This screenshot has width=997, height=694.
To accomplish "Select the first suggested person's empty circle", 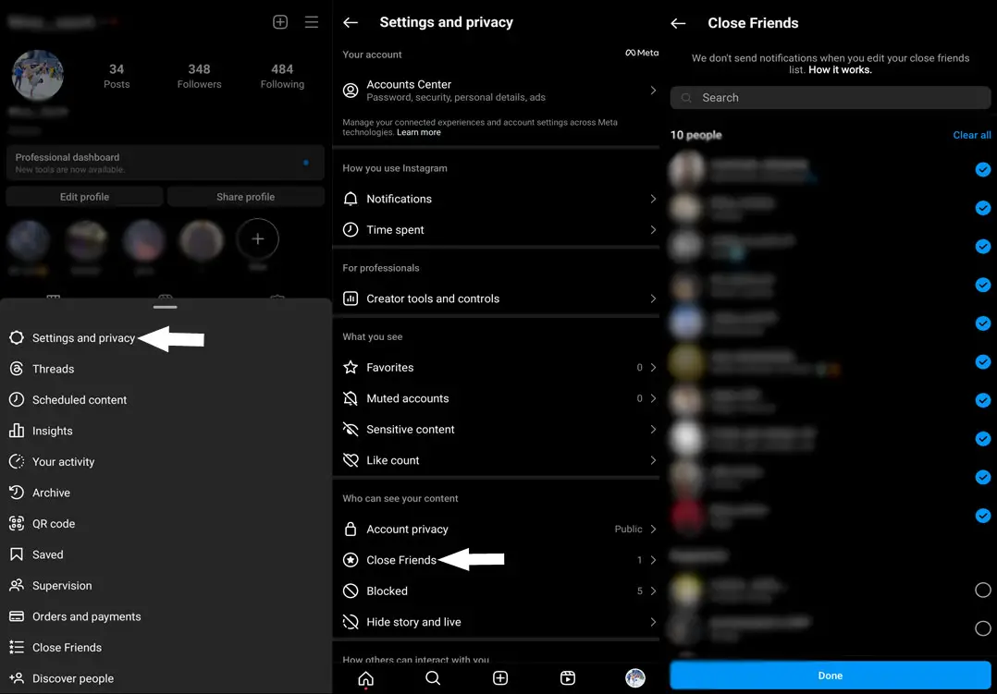I will point(983,591).
